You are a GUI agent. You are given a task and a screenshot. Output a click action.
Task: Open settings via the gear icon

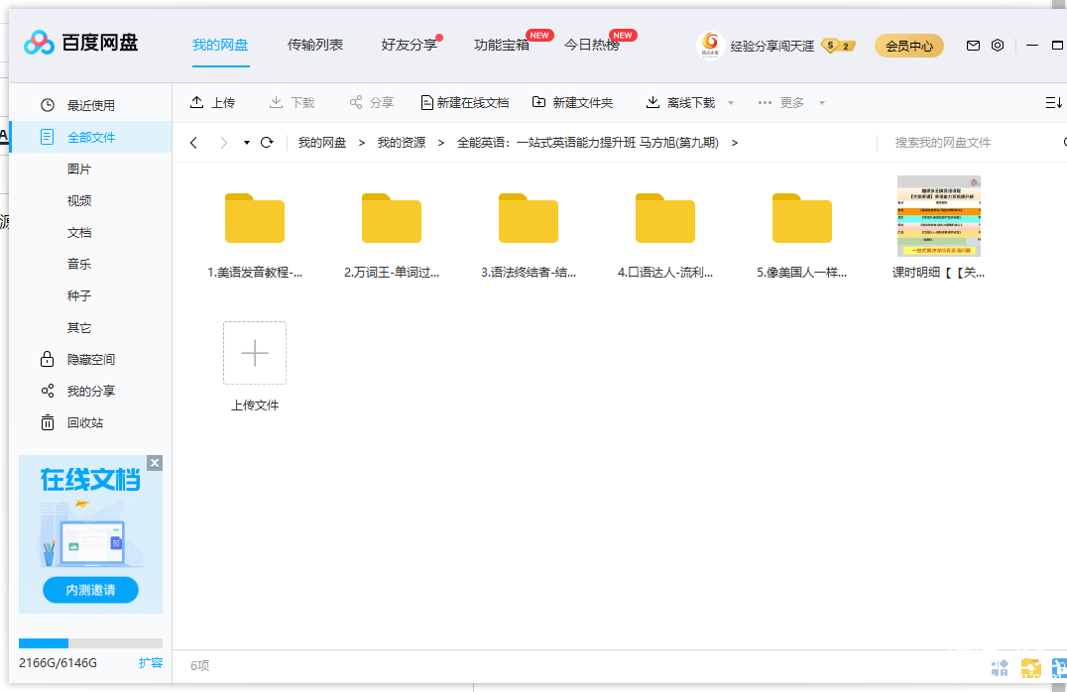click(998, 46)
